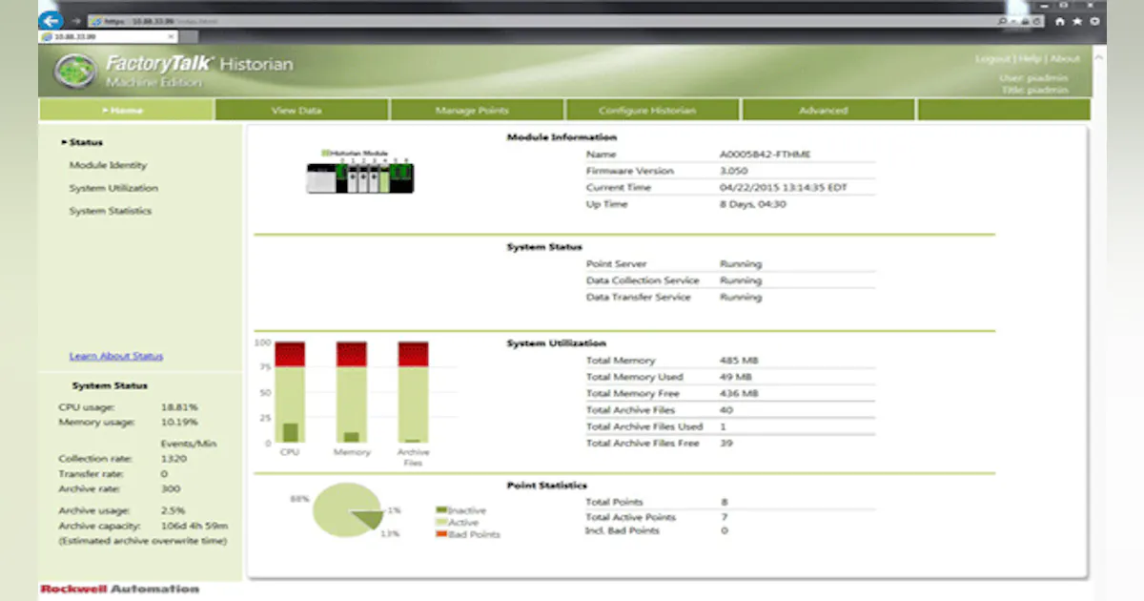Go to the Advanced tab
The image size is (1144, 601).
pyautogui.click(x=828, y=111)
